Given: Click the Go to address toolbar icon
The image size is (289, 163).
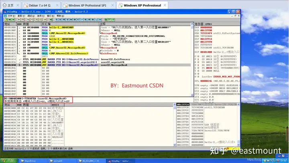Looking at the screenshot, I should 51,20.
